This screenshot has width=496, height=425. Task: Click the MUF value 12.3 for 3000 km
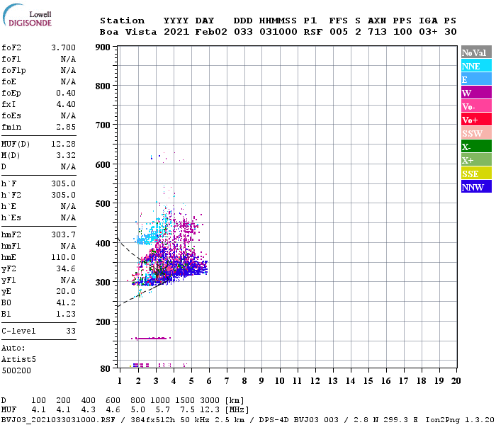(210, 410)
